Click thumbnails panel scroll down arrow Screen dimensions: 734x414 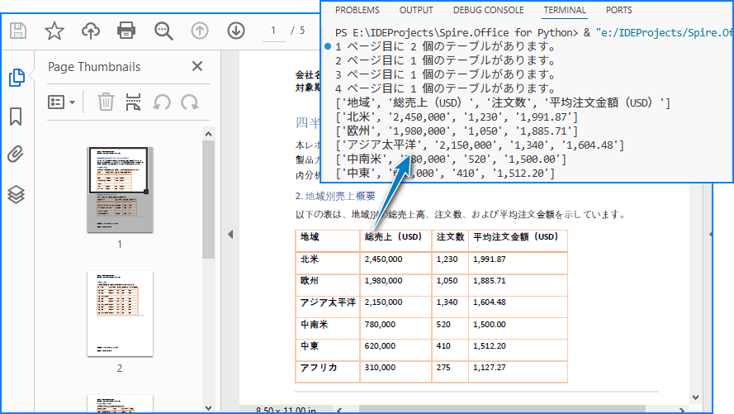pyautogui.click(x=209, y=408)
